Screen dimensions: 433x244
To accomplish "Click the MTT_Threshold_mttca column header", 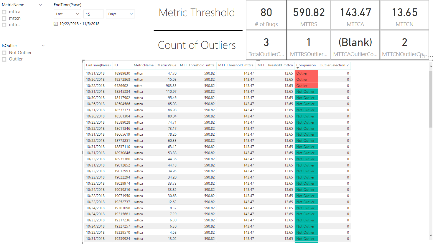I will [x=236, y=65].
